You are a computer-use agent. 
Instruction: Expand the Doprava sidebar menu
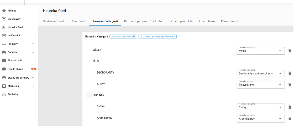coord(33,52)
